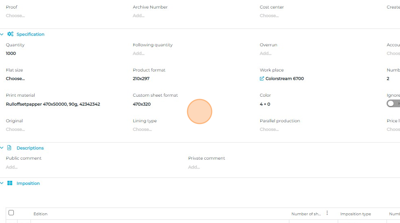400x223 pixels.
Task: Click the Public comment field
Action: pyautogui.click(x=11, y=167)
